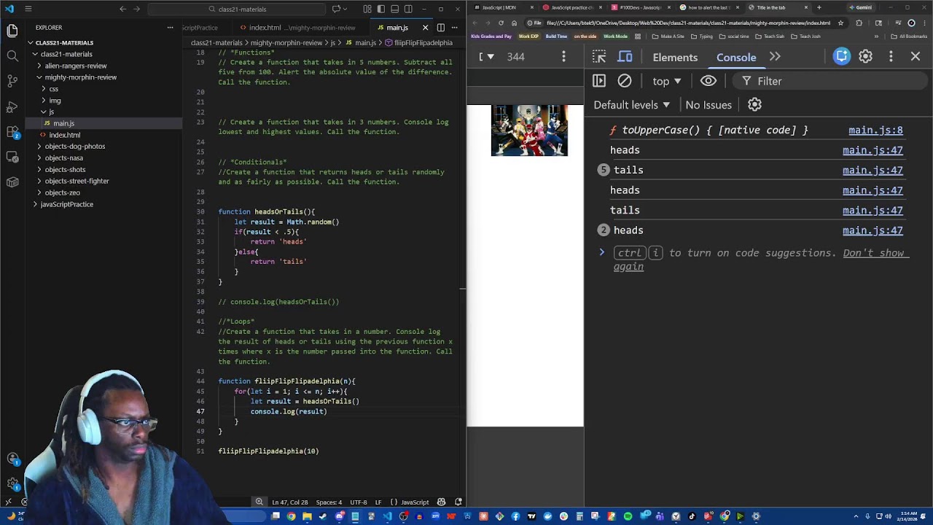Open DevTools settings gear icon
933x525 pixels.
(865, 57)
